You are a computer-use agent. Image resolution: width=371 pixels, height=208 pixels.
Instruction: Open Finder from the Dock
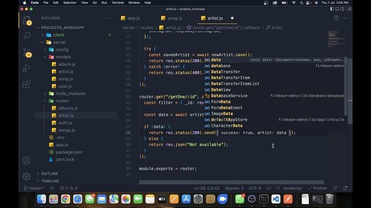click(41, 199)
